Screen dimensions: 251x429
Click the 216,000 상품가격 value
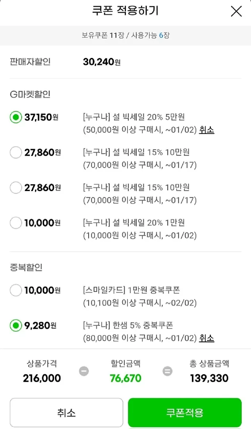(x=42, y=379)
